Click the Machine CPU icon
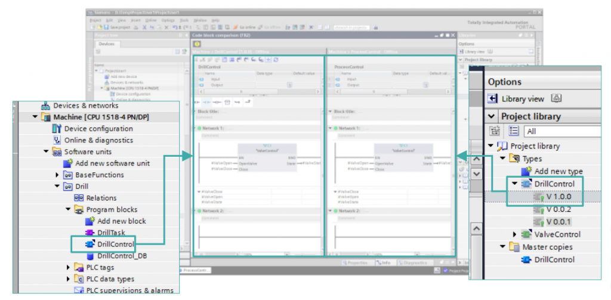Viewport: 611px width, 300px height. [46, 117]
